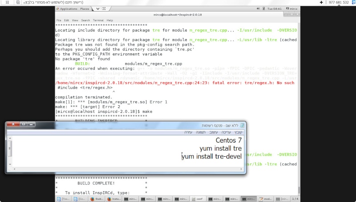Click the 'yum install tre' line
Viewport: 356px width, 202px height.
pyautogui.click(x=220, y=148)
